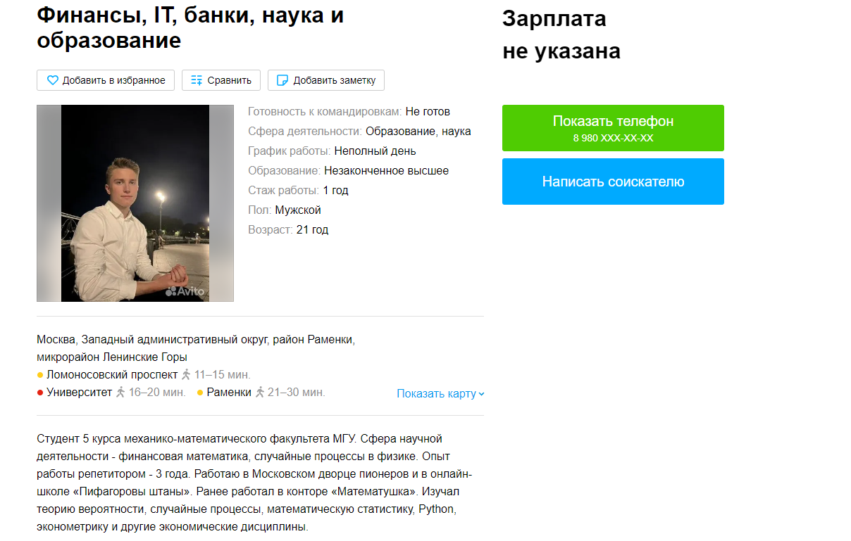This screenshot has width=851, height=541.
Task: Click the yellow Раменки metro line dot
Action: pos(200,393)
